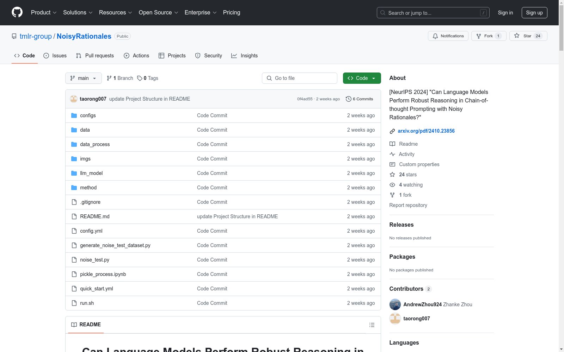The width and height of the screenshot is (564, 352).
Task: Open the Pricing page
Action: click(x=232, y=12)
